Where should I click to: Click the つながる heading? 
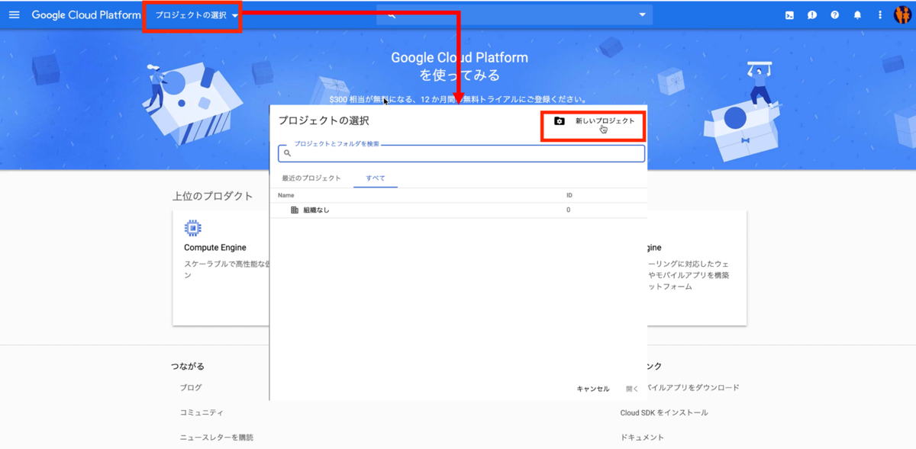(188, 367)
